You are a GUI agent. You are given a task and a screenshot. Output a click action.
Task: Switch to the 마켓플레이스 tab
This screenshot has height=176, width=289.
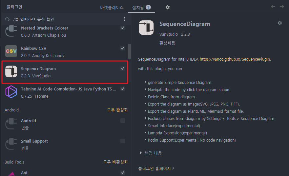(112, 7)
